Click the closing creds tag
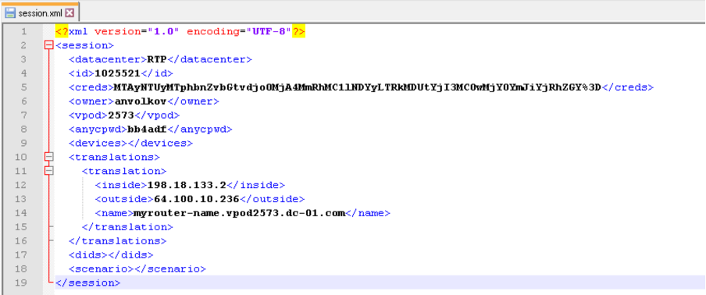The width and height of the screenshot is (706, 295). coord(628,87)
